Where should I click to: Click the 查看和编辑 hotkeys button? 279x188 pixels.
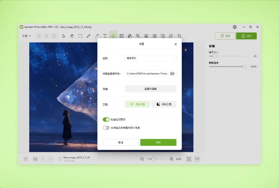tap(150, 89)
